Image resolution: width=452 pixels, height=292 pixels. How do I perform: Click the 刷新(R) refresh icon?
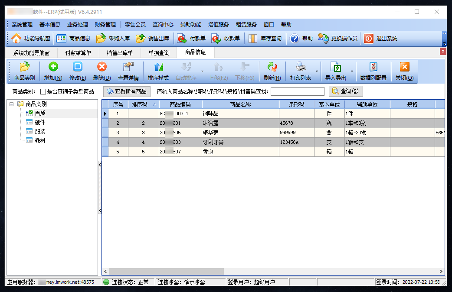272,67
